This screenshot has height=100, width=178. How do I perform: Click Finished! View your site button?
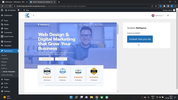pos(140,39)
